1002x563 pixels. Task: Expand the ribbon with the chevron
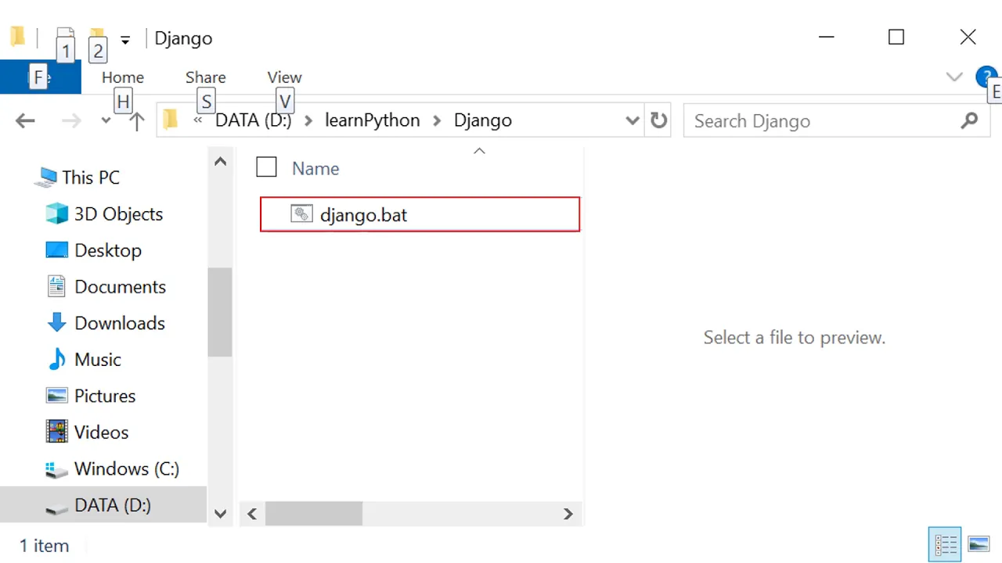pyautogui.click(x=954, y=77)
